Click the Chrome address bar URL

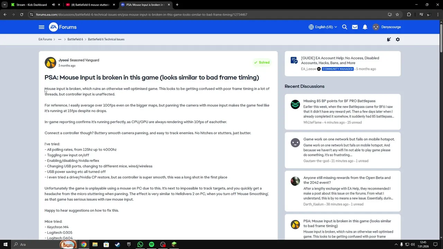coord(142,15)
